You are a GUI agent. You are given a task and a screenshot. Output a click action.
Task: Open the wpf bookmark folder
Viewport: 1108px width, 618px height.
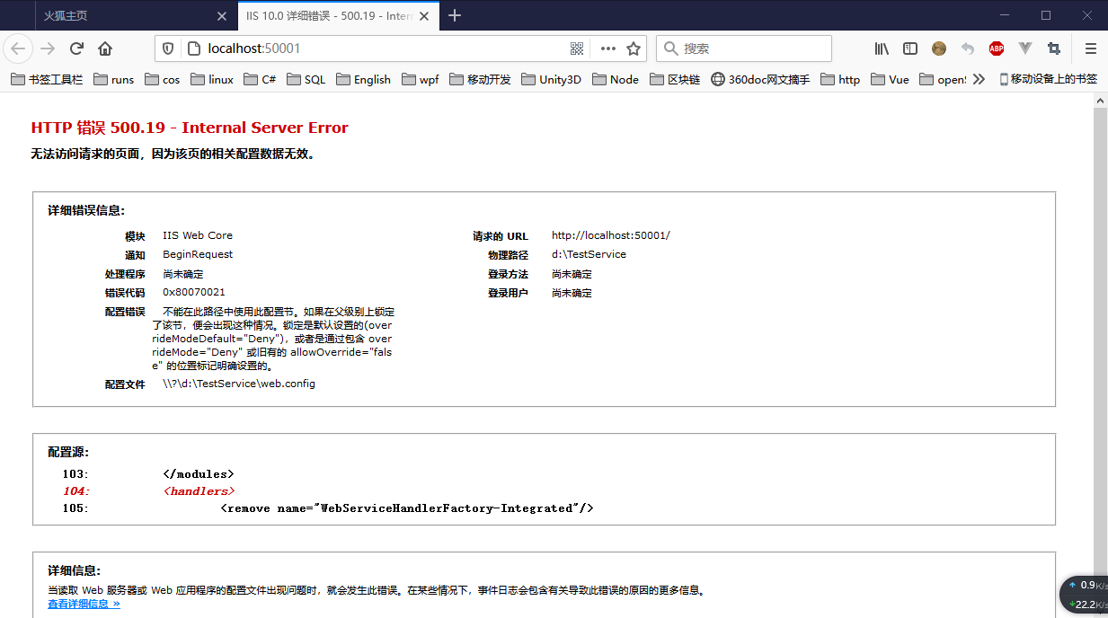[421, 79]
